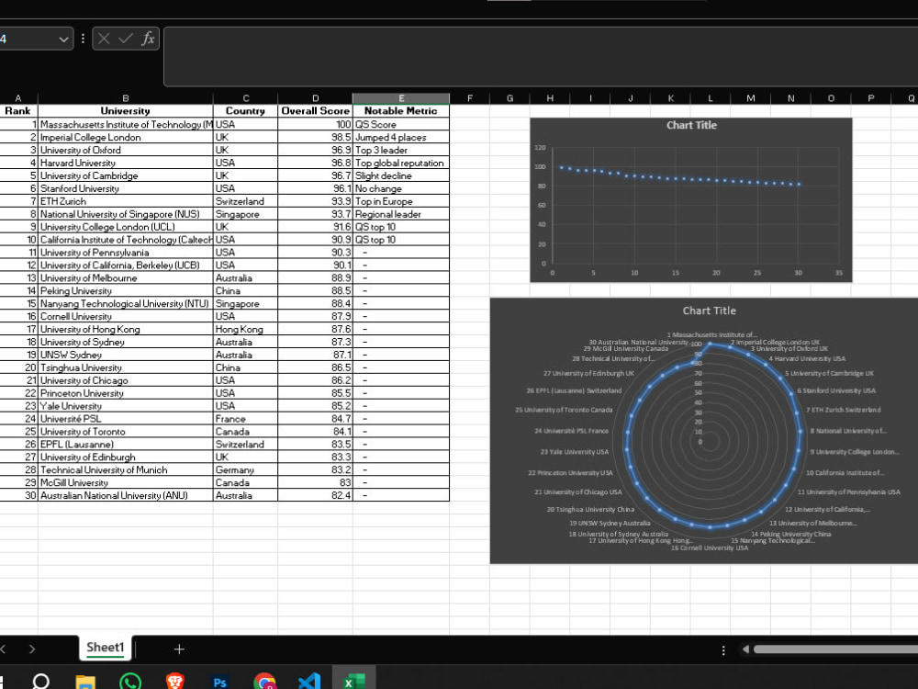Open taskbar Search
The image size is (918, 689).
pos(41,682)
